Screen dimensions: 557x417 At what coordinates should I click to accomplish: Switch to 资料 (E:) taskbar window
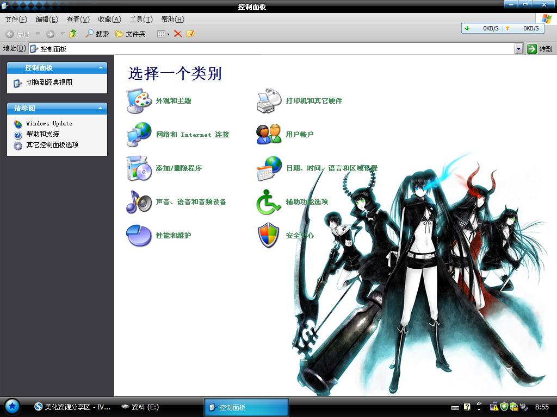pyautogui.click(x=140, y=407)
